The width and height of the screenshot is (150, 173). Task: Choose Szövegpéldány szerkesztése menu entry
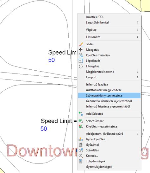coord(109,96)
